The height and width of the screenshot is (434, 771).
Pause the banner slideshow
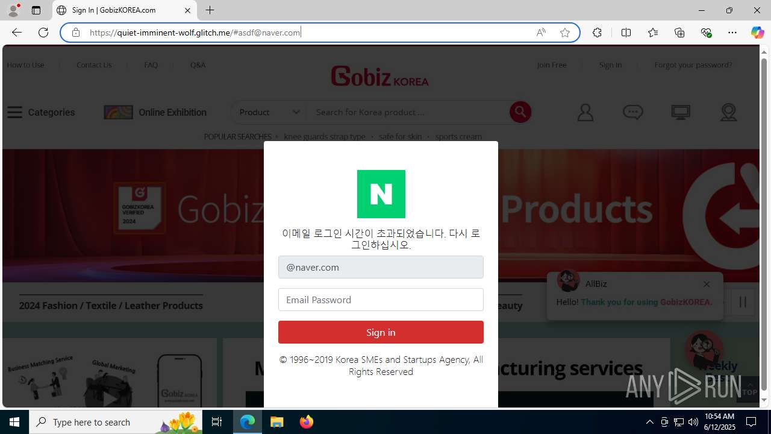(x=743, y=302)
